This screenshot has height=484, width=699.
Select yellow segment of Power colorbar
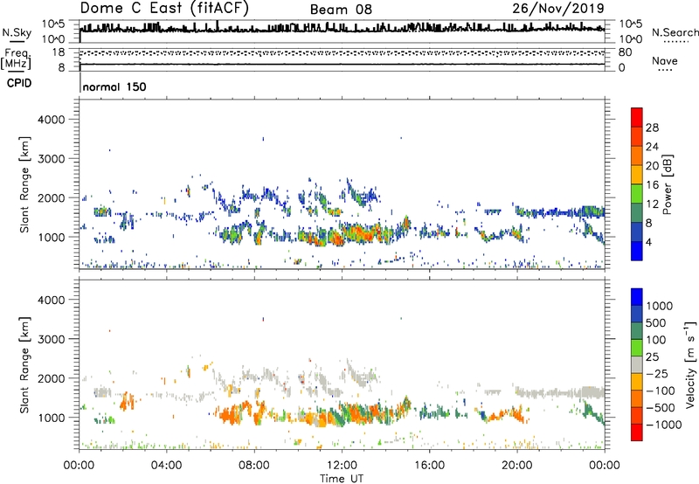637,175
